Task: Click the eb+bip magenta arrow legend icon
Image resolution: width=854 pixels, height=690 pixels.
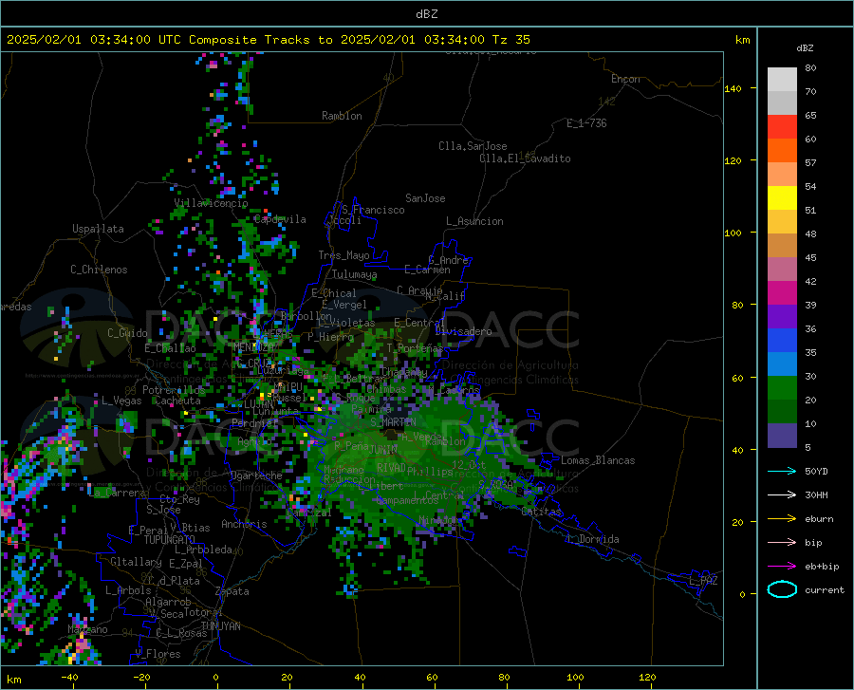Action: tap(782, 567)
